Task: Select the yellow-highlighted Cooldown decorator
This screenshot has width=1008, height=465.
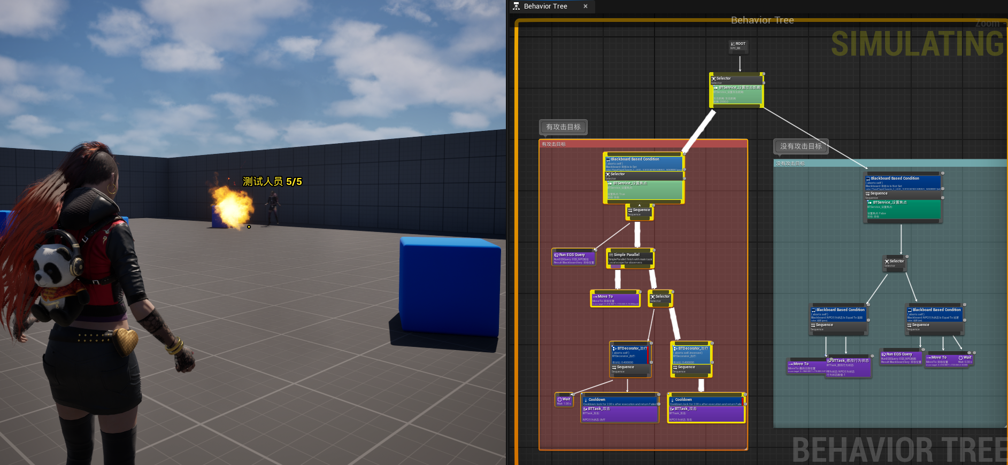Action: (x=706, y=401)
